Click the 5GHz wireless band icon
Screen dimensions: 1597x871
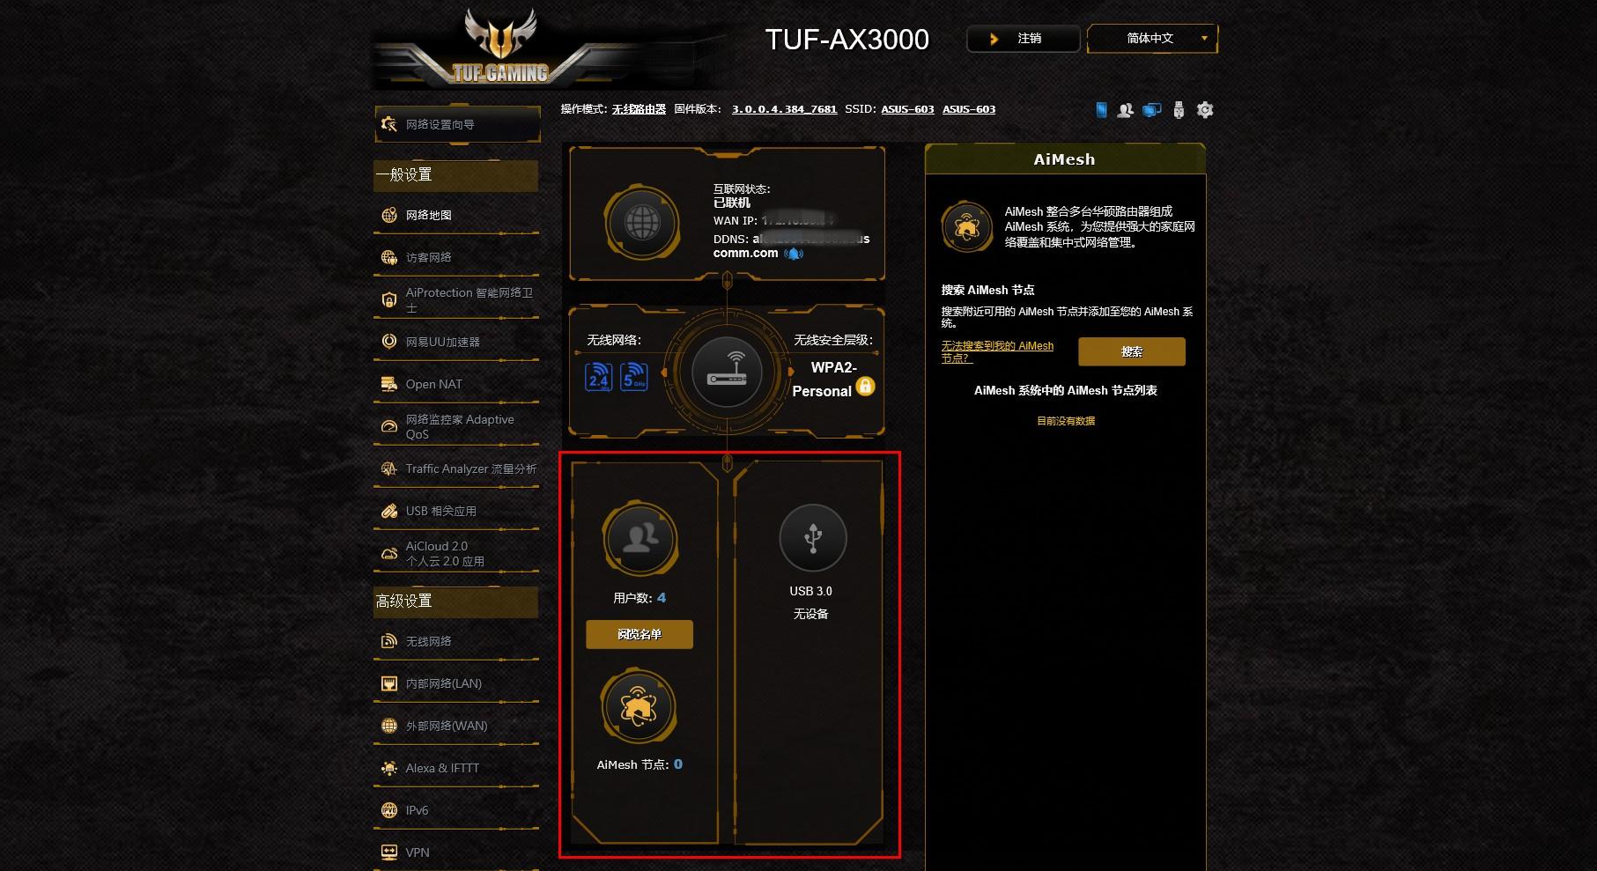[634, 377]
